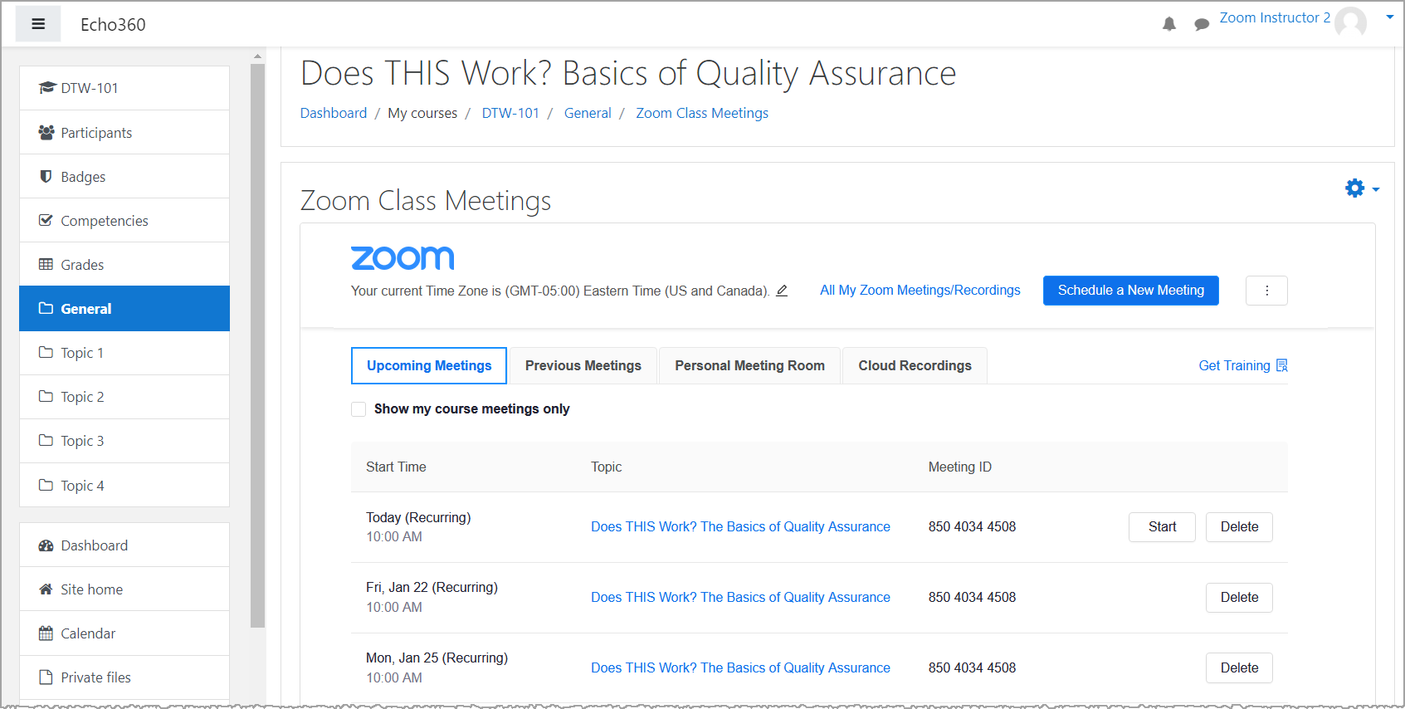This screenshot has height=709, width=1405.
Task: Delete the Fri, Jan 22 meeting
Action: 1239,598
